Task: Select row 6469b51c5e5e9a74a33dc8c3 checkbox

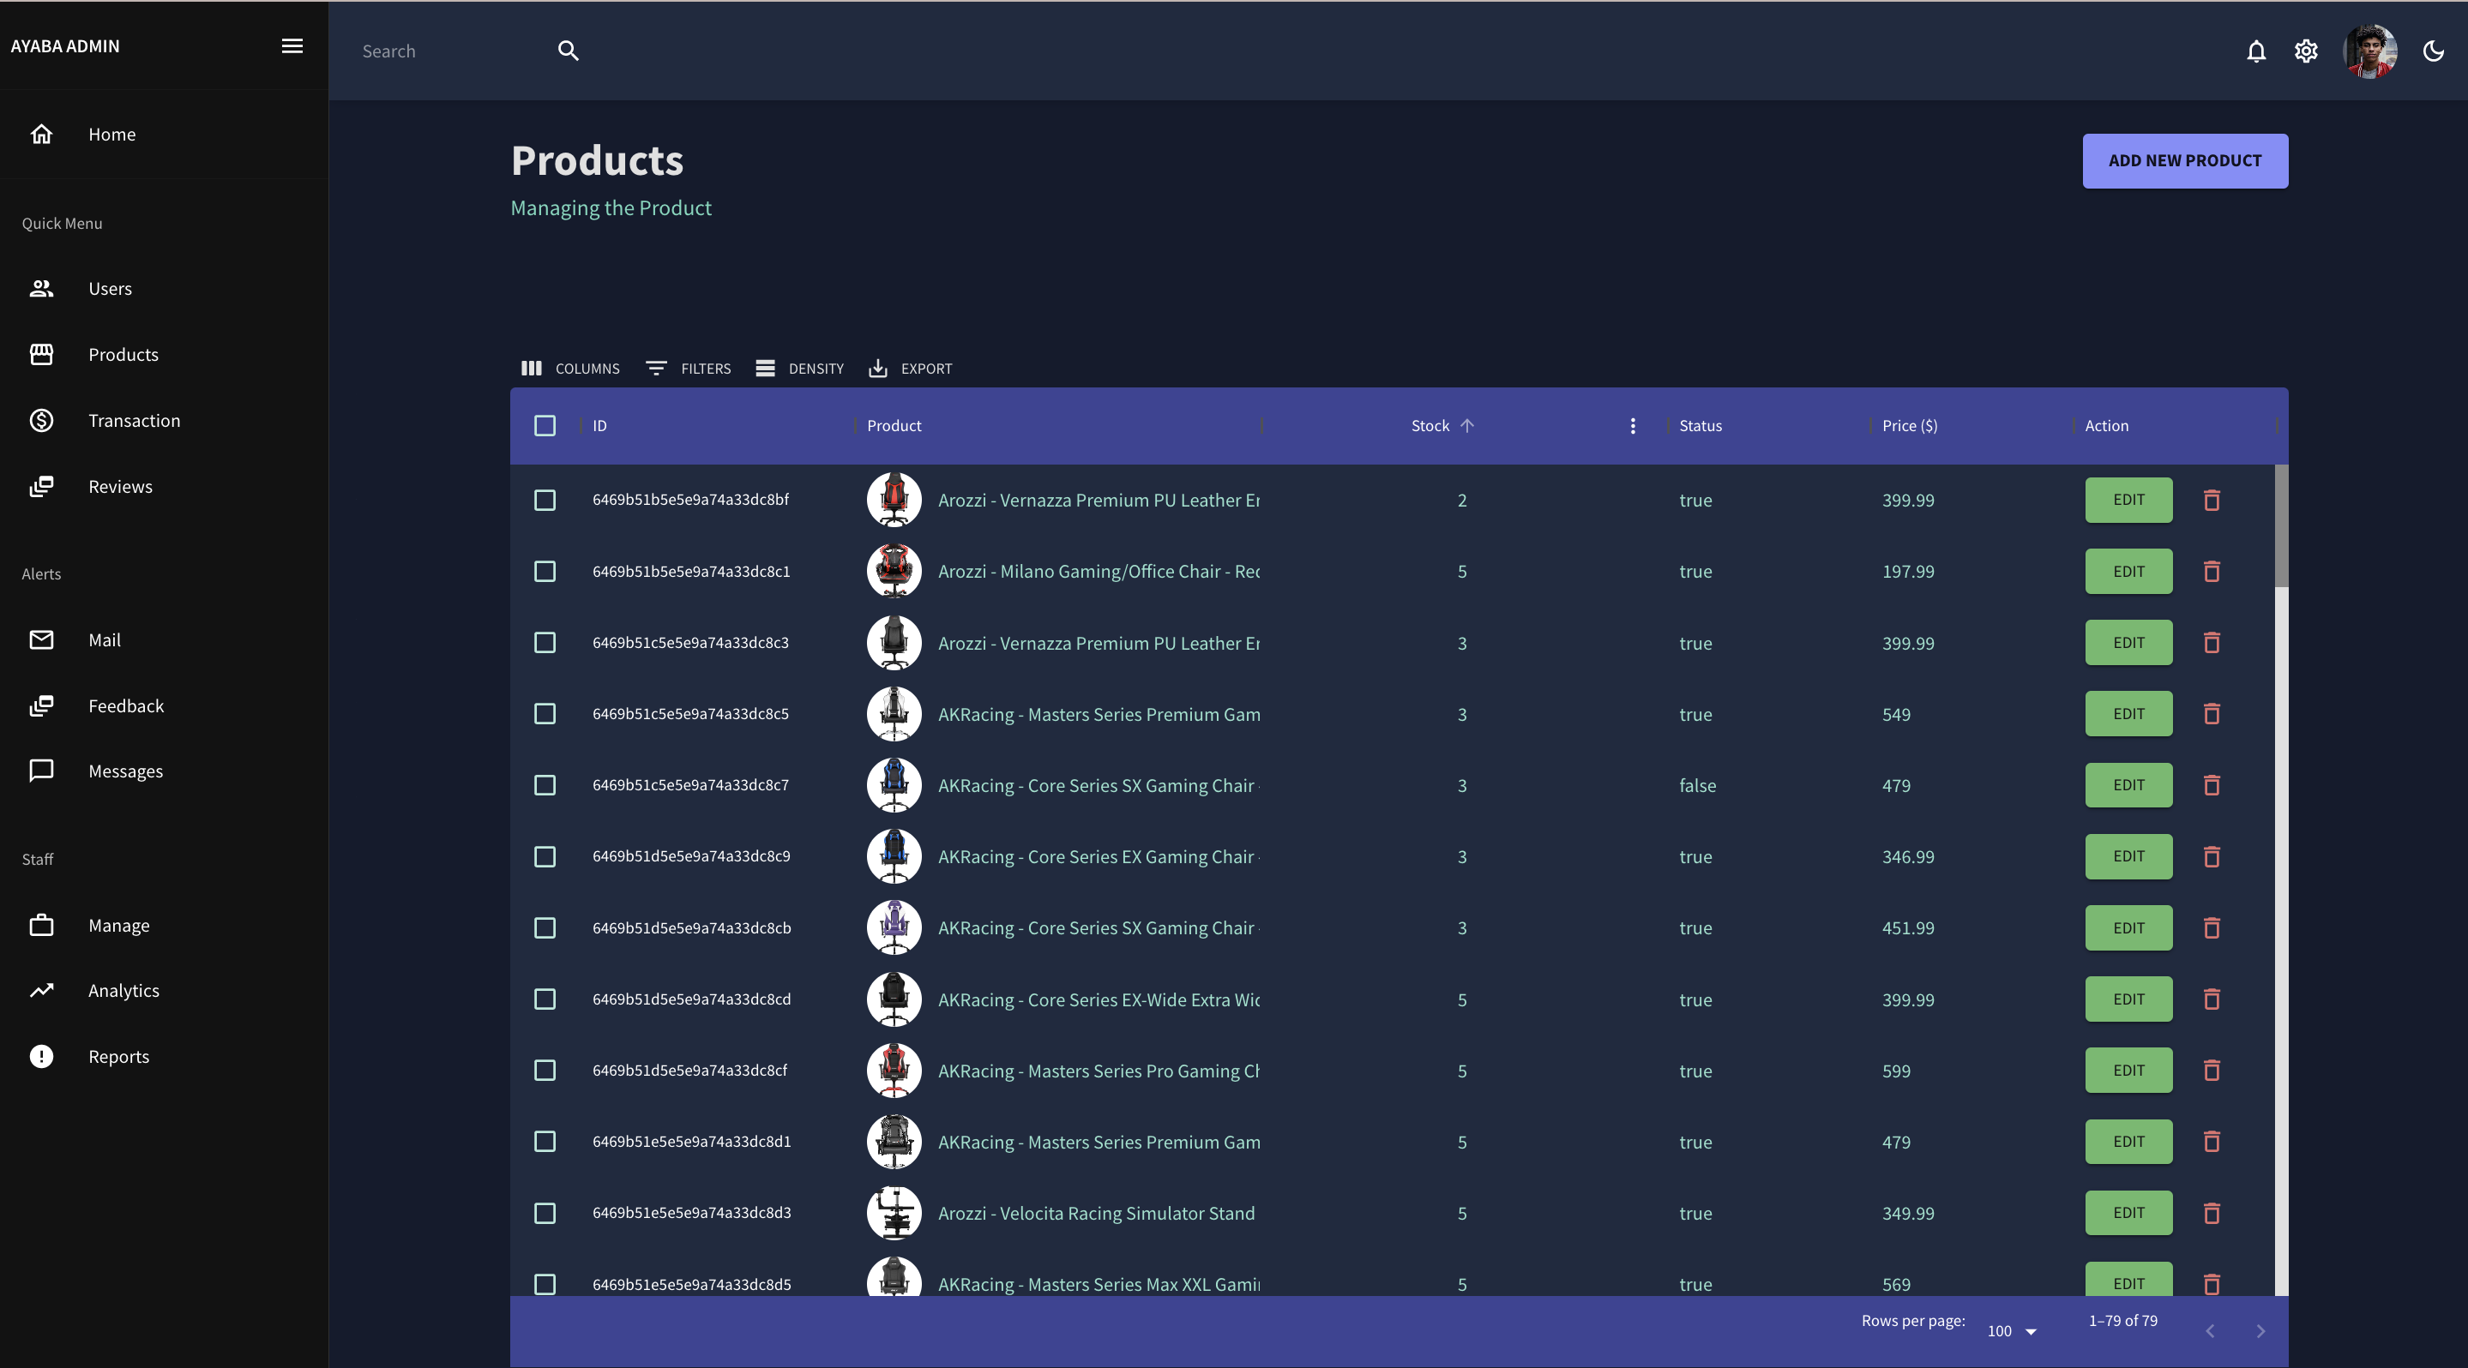Action: click(x=545, y=644)
